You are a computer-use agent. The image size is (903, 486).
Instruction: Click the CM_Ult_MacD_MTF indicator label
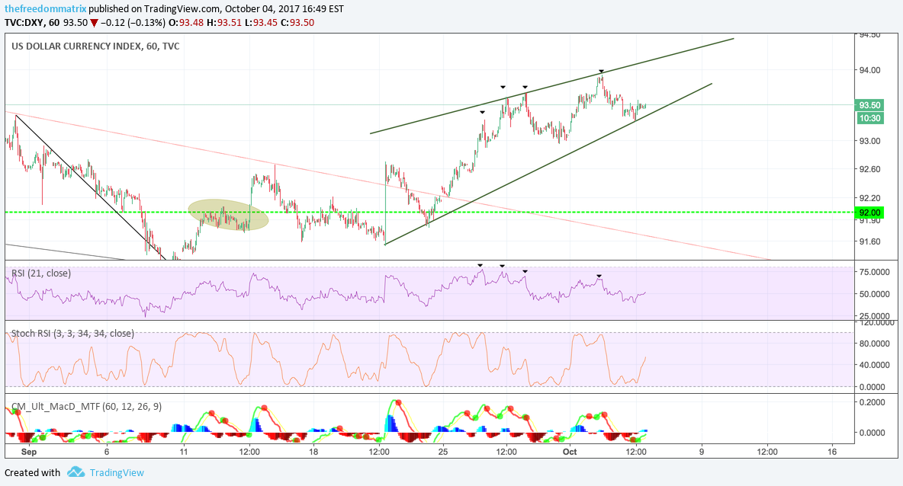point(86,407)
